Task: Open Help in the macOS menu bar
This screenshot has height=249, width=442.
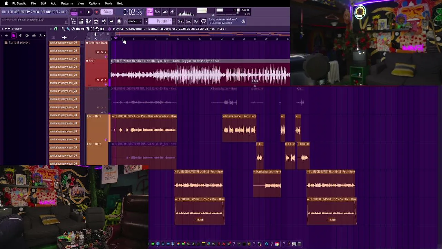Action: 120,3
